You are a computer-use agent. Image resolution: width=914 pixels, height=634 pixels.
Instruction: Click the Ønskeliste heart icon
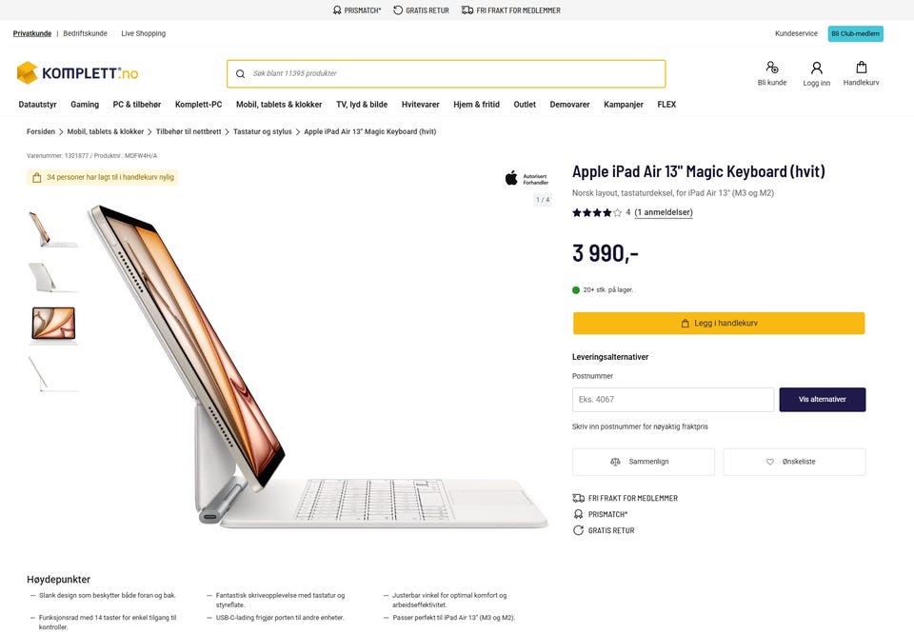pos(770,462)
